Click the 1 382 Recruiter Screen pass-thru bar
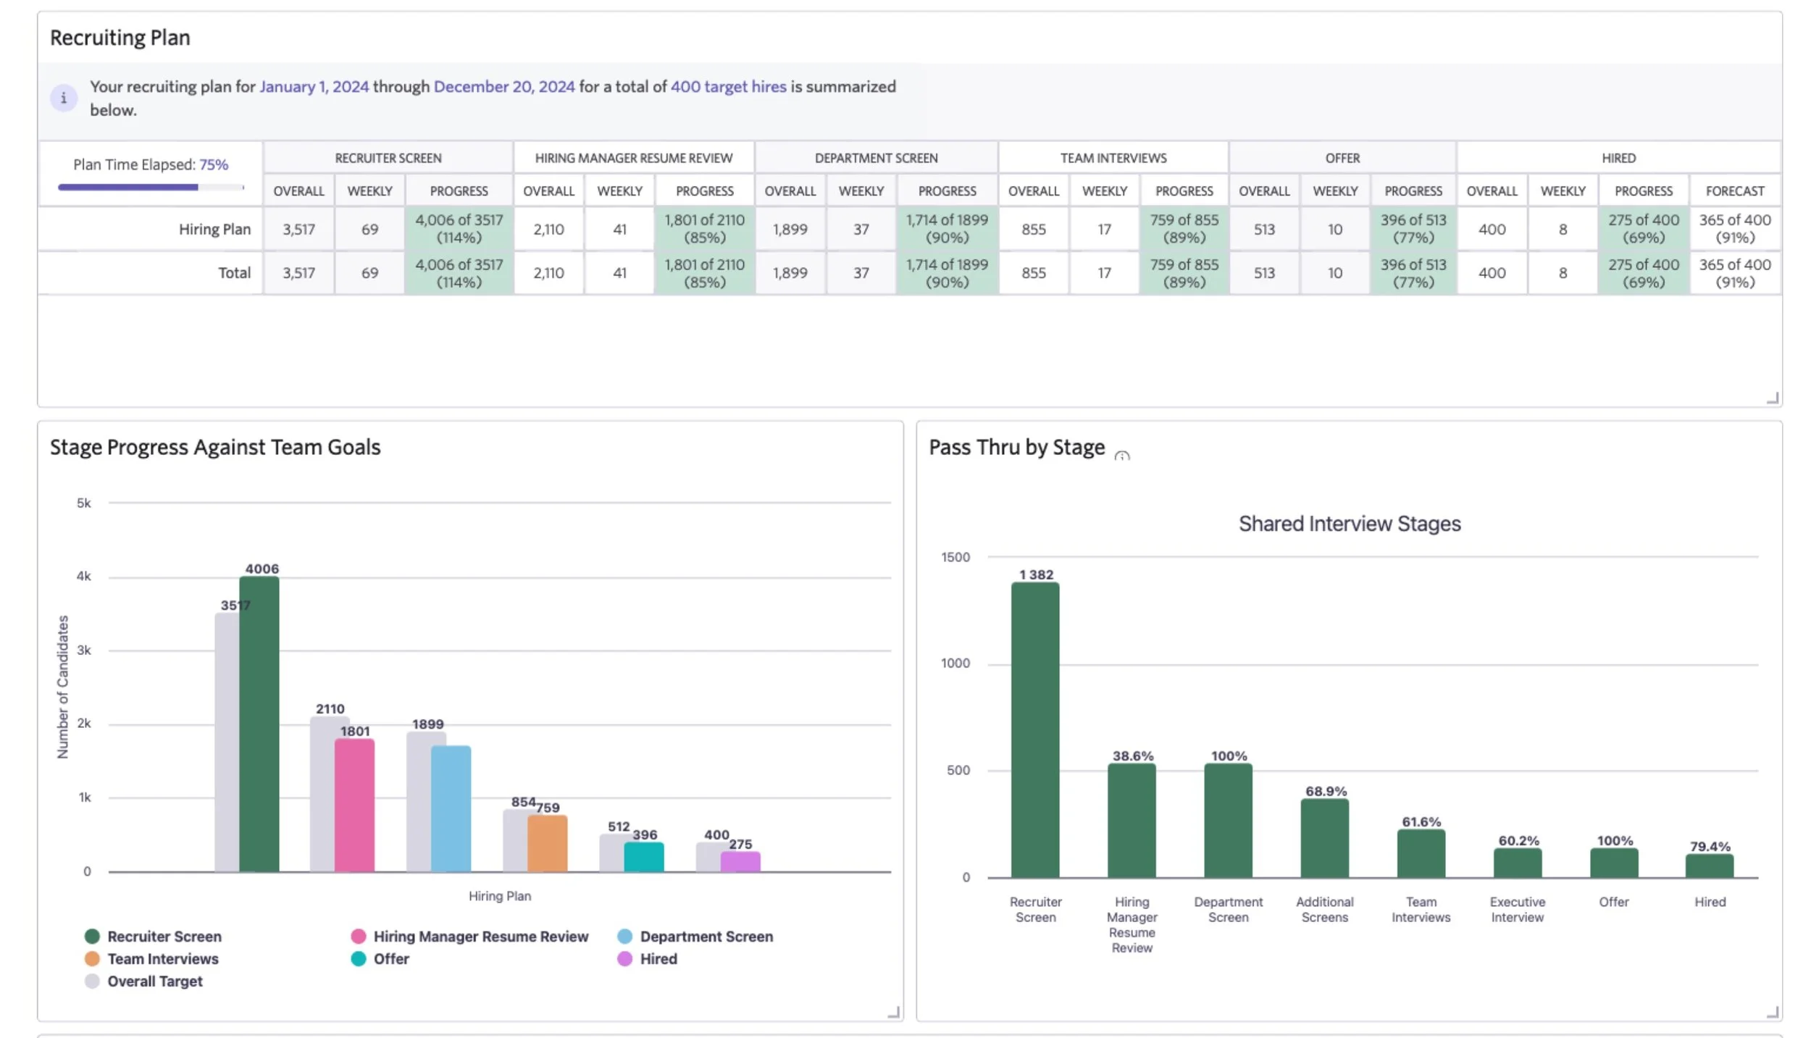The image size is (1811, 1038). pyautogui.click(x=1035, y=729)
